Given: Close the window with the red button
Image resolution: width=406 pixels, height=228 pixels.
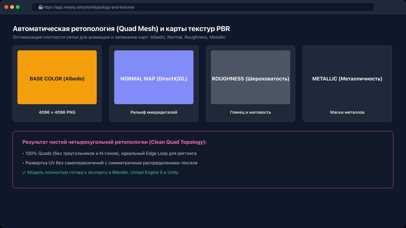Looking at the screenshot, I should click(6, 7).
